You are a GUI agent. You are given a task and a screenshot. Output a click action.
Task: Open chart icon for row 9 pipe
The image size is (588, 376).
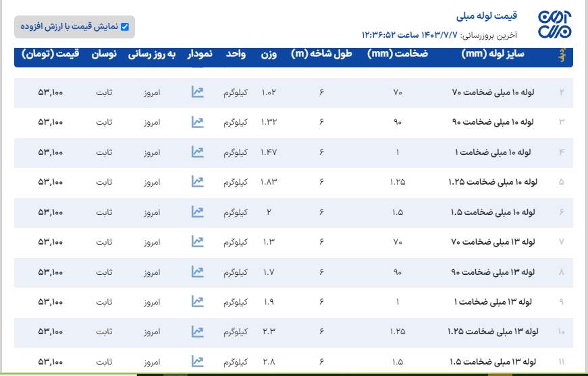tap(197, 301)
